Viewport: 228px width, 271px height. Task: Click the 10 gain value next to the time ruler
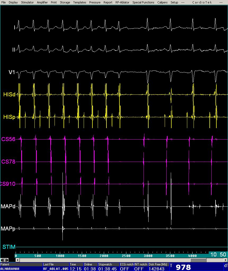[x=213, y=254]
